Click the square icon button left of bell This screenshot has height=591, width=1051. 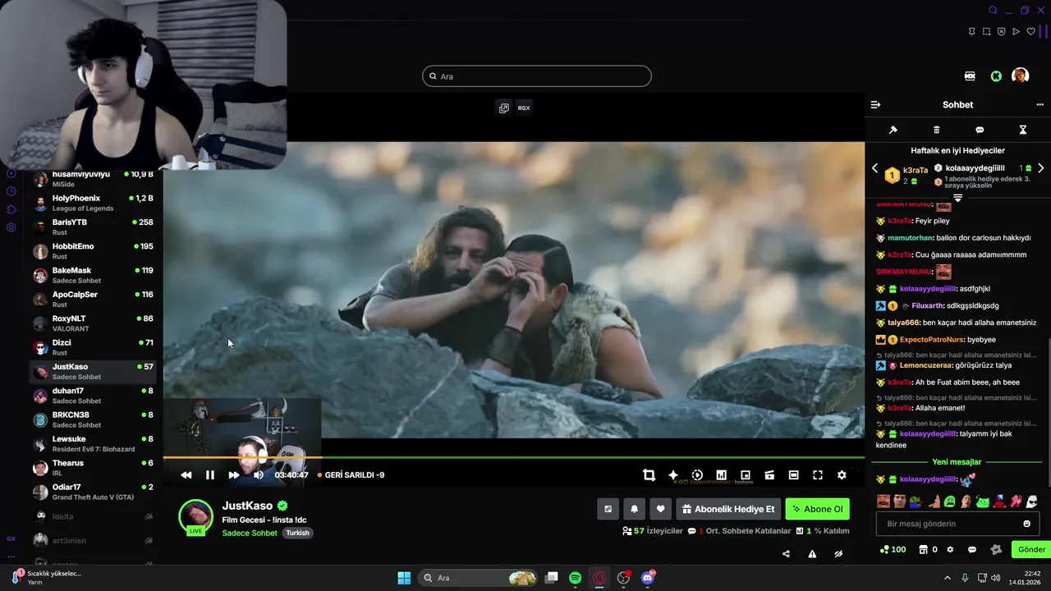pyautogui.click(x=608, y=509)
